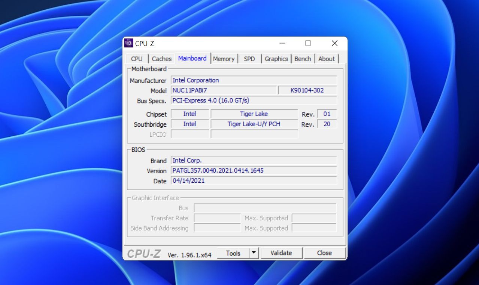The height and width of the screenshot is (285, 479).
Task: Click the Chipset Rev. 01 field
Action: (327, 114)
